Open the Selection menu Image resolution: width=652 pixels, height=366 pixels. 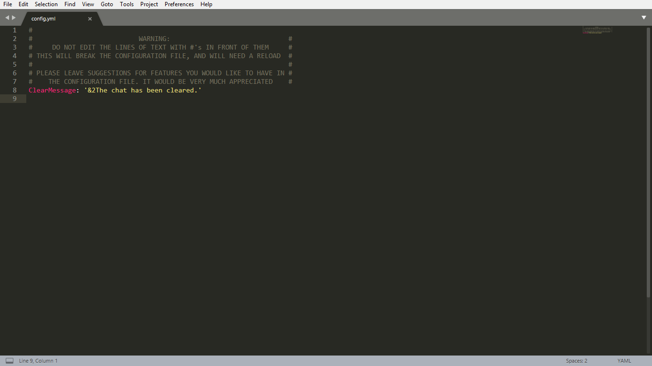[x=46, y=4]
